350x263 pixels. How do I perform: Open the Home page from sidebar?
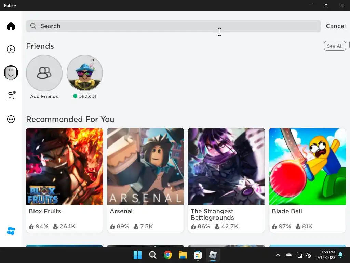pyautogui.click(x=11, y=26)
